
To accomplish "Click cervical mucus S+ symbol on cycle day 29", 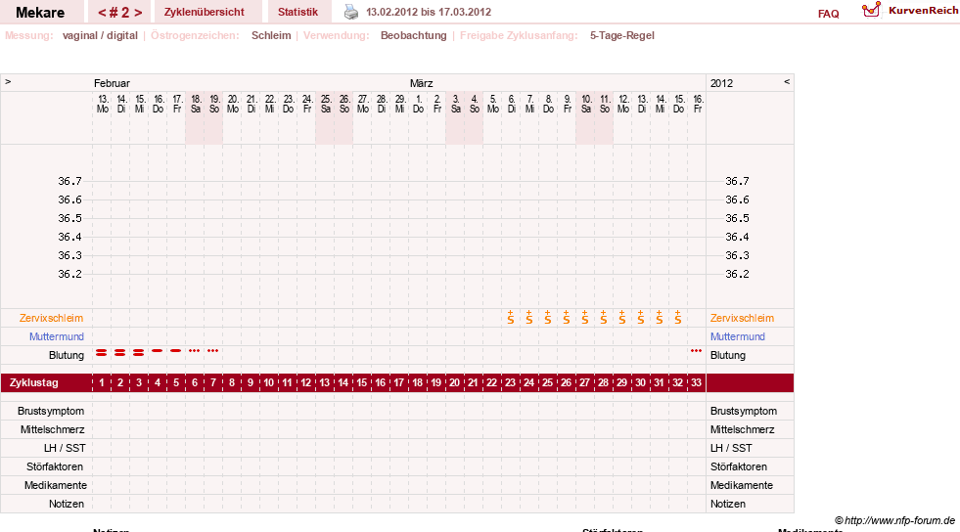I will pos(622,318).
